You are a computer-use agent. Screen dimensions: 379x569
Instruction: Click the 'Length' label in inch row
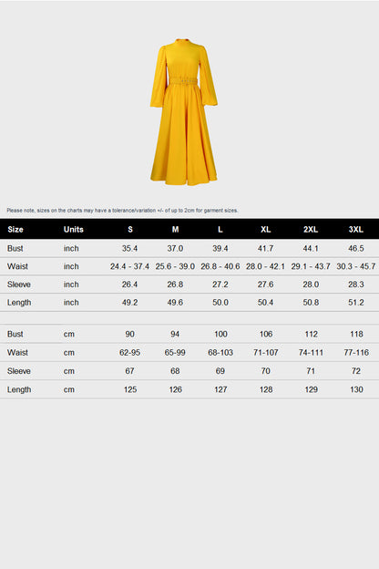[x=19, y=303]
